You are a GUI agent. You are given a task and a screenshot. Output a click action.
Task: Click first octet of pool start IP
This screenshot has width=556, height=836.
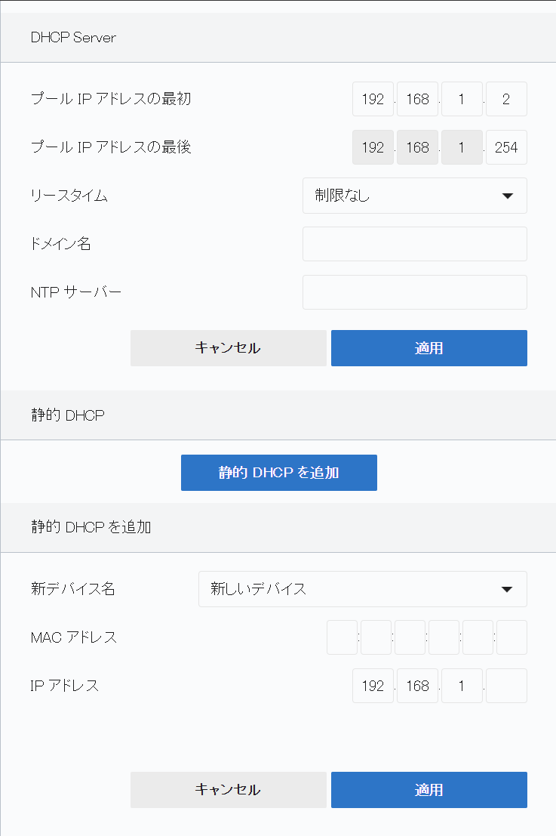pos(373,100)
